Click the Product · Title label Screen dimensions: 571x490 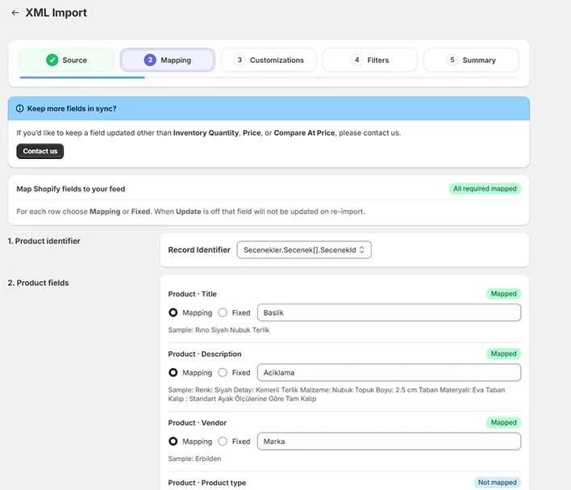coord(192,294)
